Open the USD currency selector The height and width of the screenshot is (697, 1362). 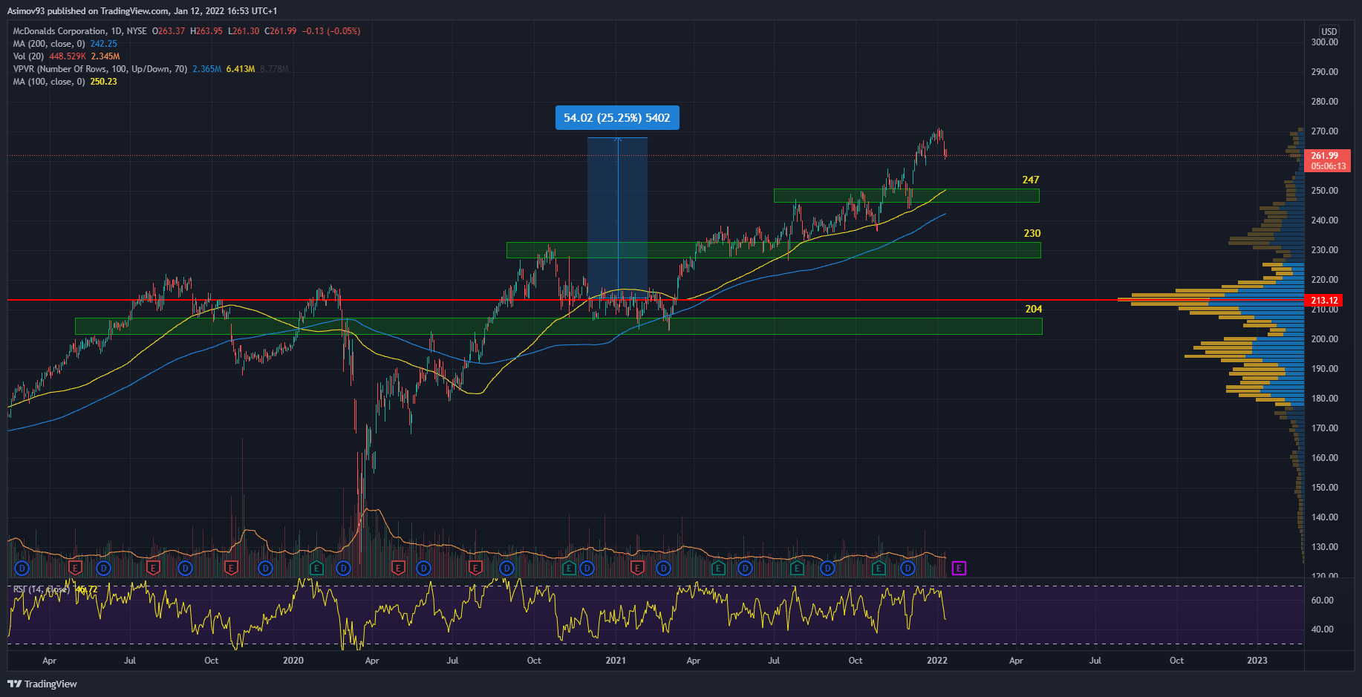(x=1329, y=31)
